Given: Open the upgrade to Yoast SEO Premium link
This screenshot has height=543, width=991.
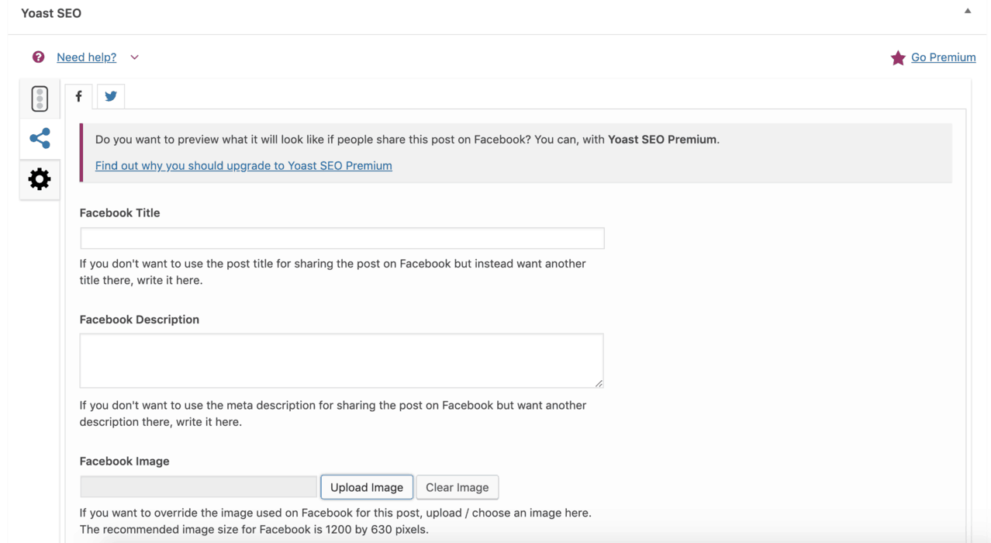Looking at the screenshot, I should 243,165.
